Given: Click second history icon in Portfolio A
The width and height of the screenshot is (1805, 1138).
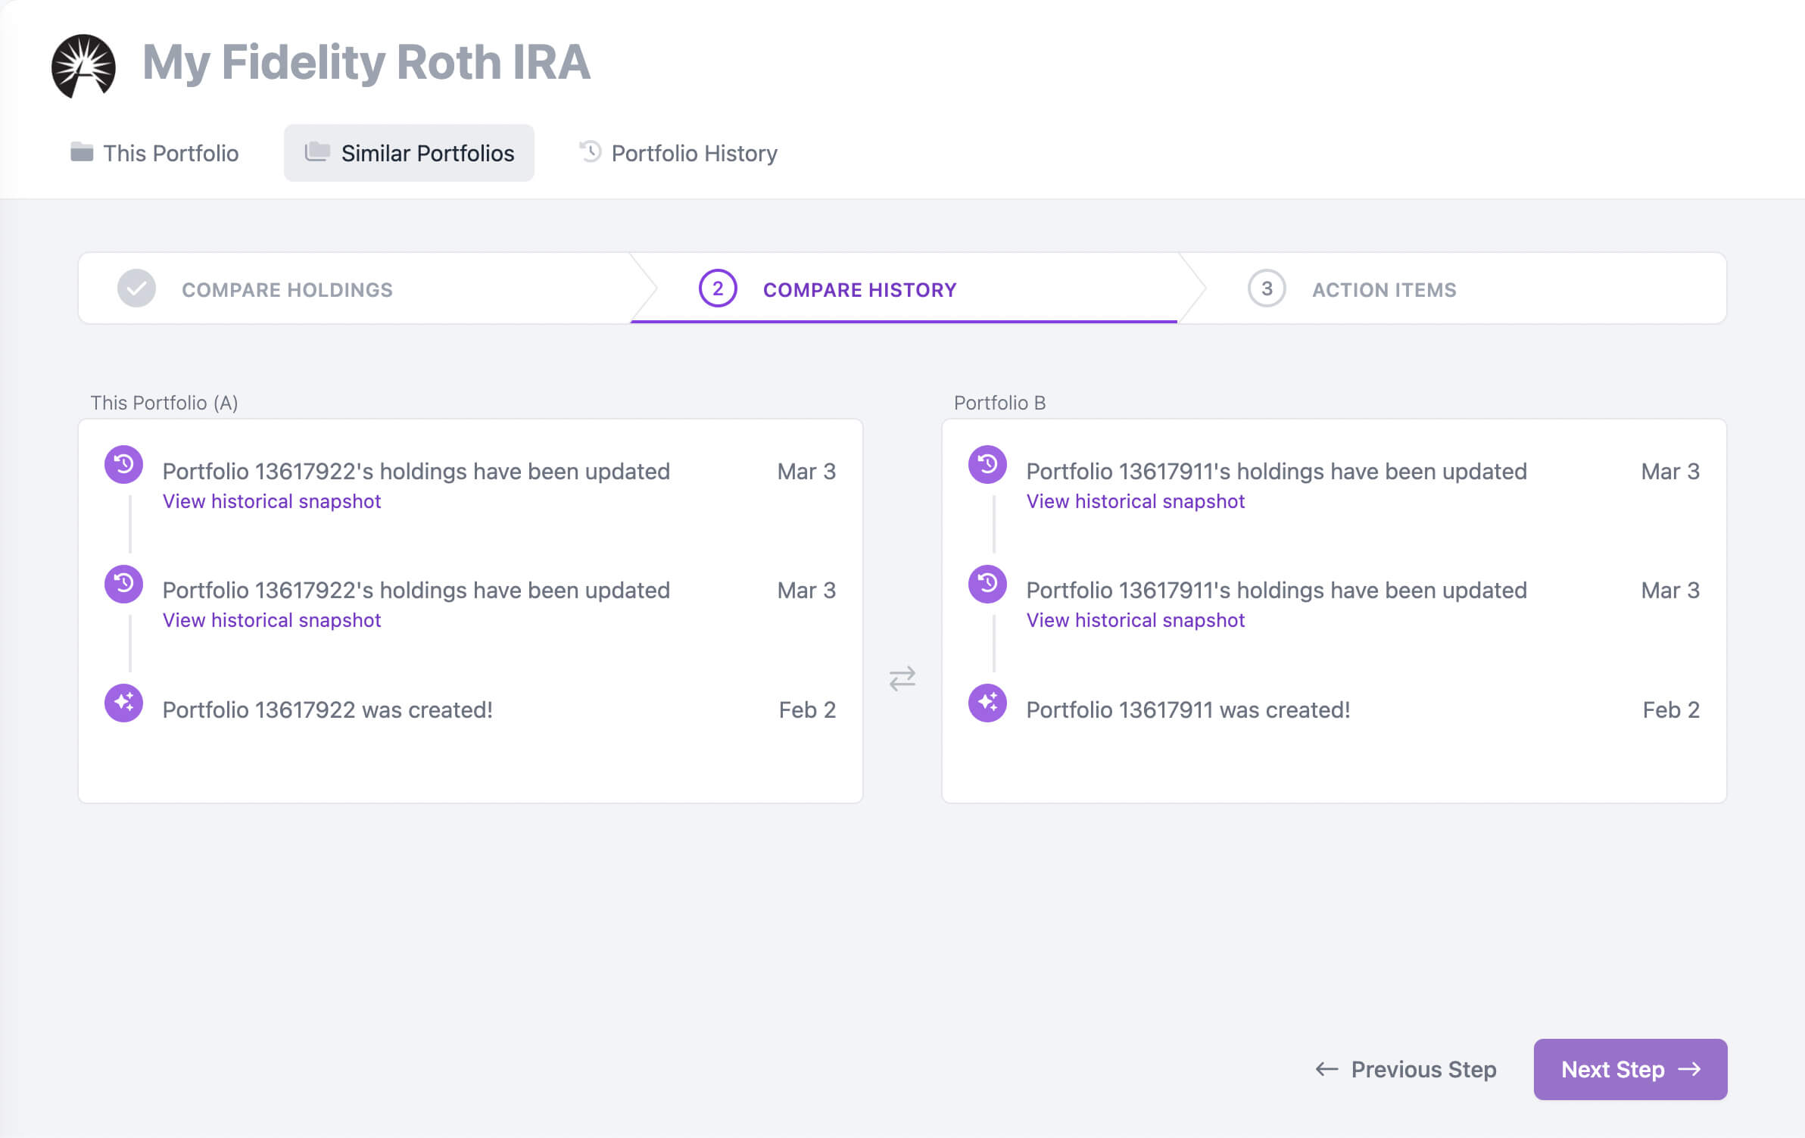Looking at the screenshot, I should point(123,584).
